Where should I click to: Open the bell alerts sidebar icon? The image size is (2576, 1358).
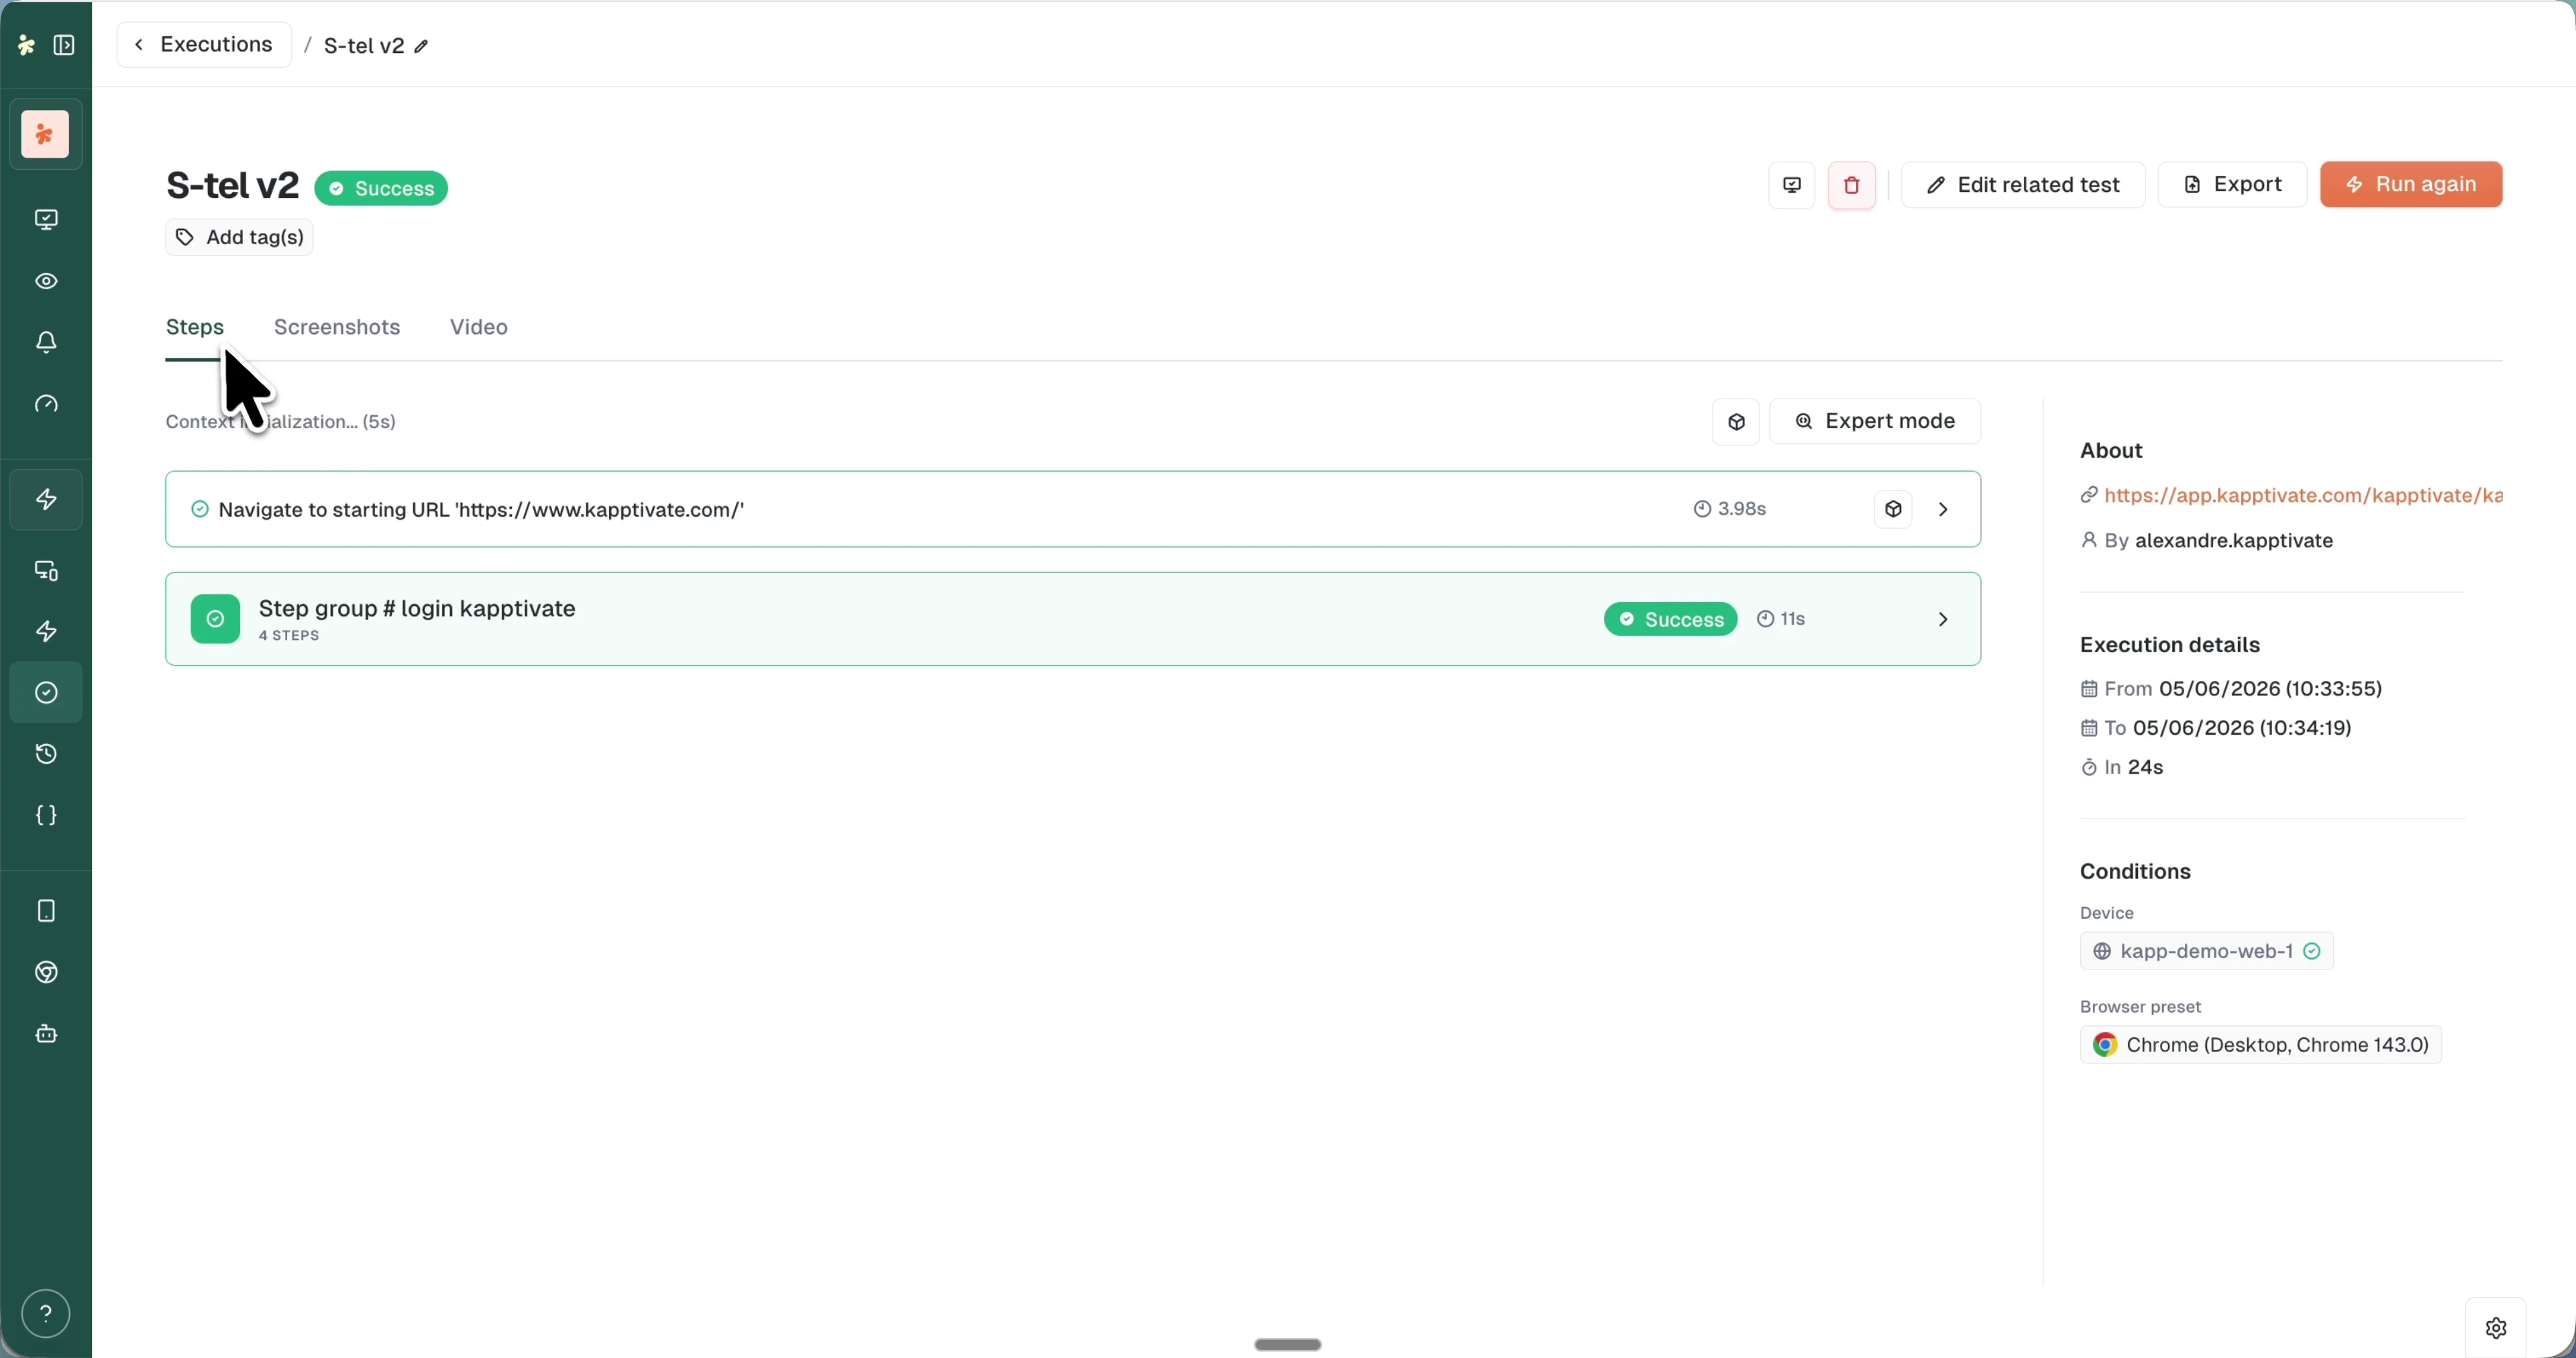[x=46, y=343]
